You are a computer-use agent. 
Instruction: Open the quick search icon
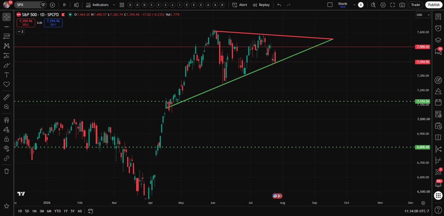pyautogui.click(x=373, y=5)
